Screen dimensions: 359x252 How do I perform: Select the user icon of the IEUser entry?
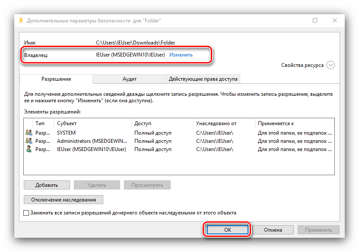point(29,149)
